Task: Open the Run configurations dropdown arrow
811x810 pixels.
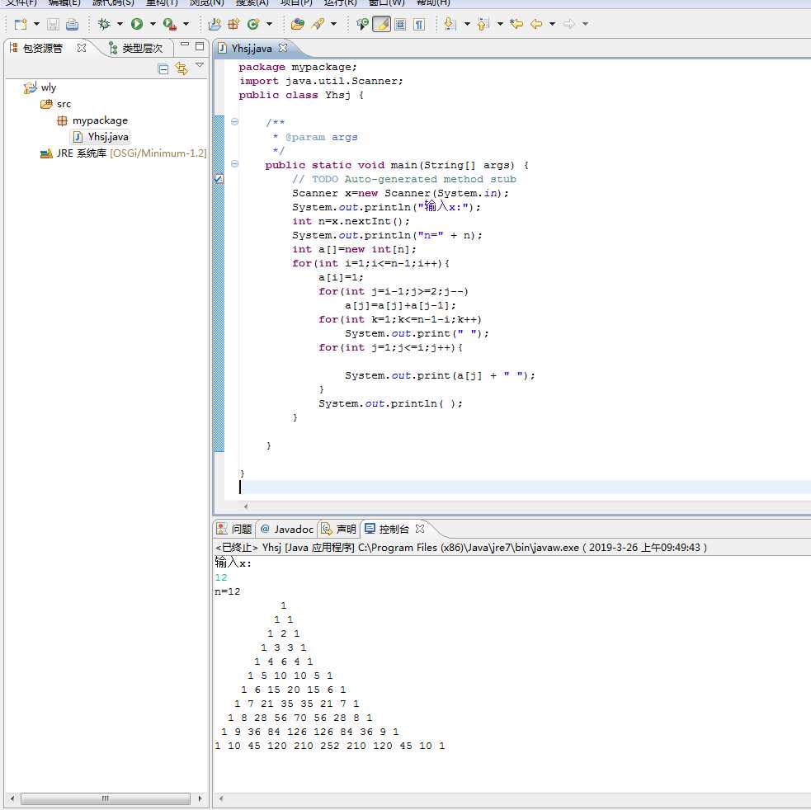Action: coord(153,24)
